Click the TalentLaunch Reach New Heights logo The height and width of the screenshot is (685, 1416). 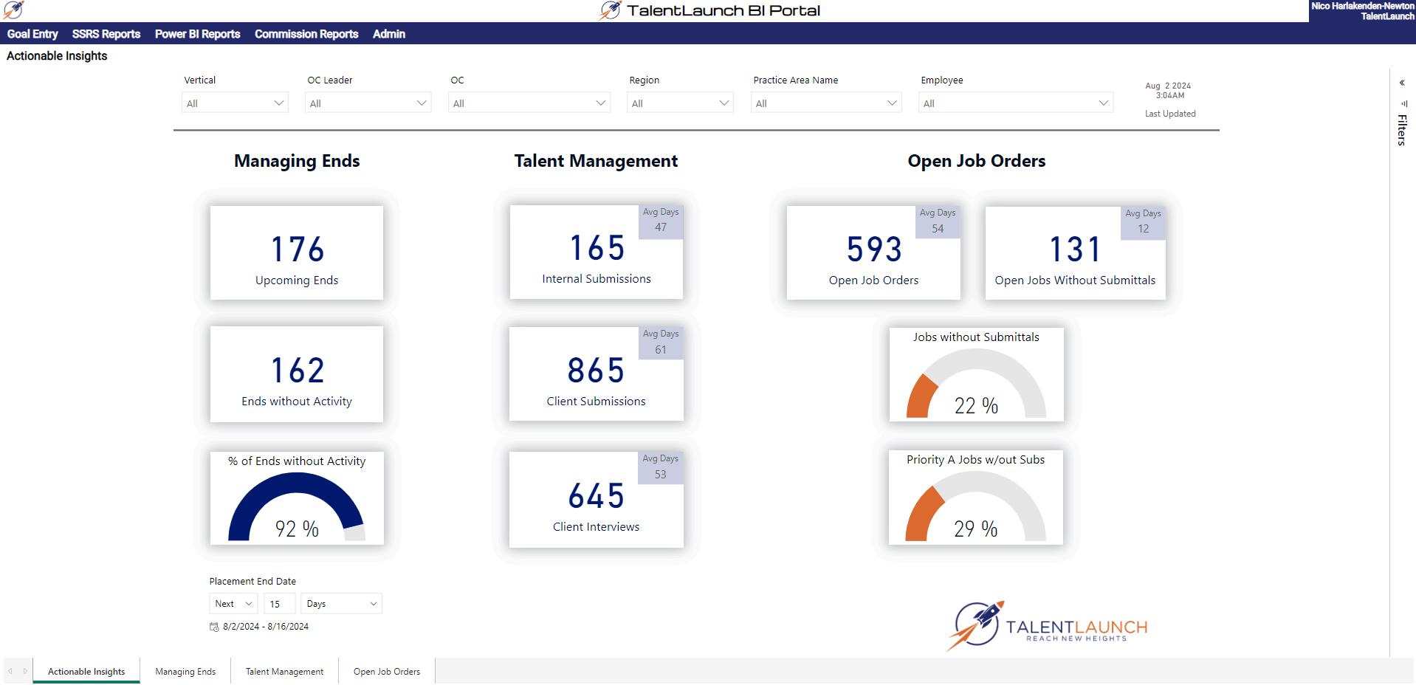1046,626
